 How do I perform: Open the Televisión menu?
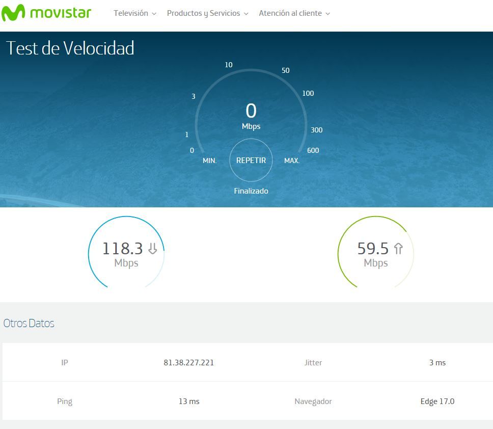(131, 13)
